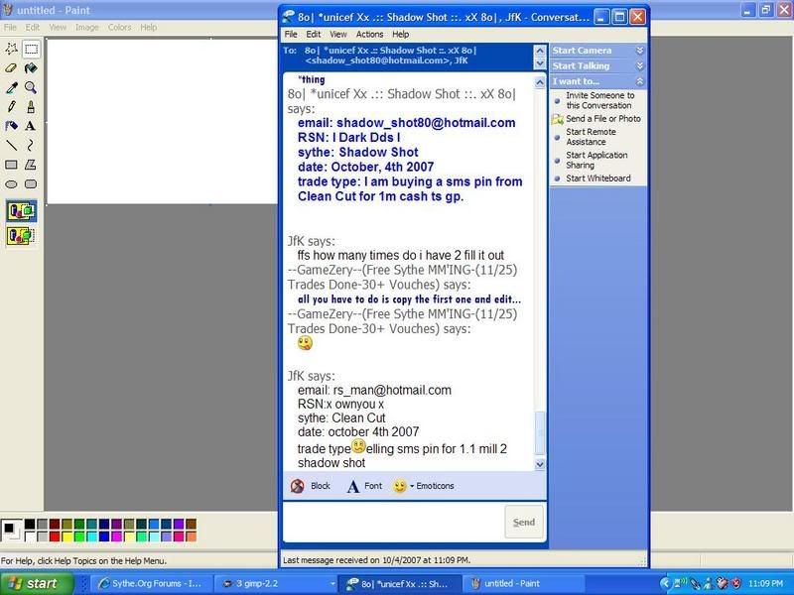Click the To field scroll down arrow
Image resolution: width=794 pixels, height=595 pixels.
click(x=540, y=63)
